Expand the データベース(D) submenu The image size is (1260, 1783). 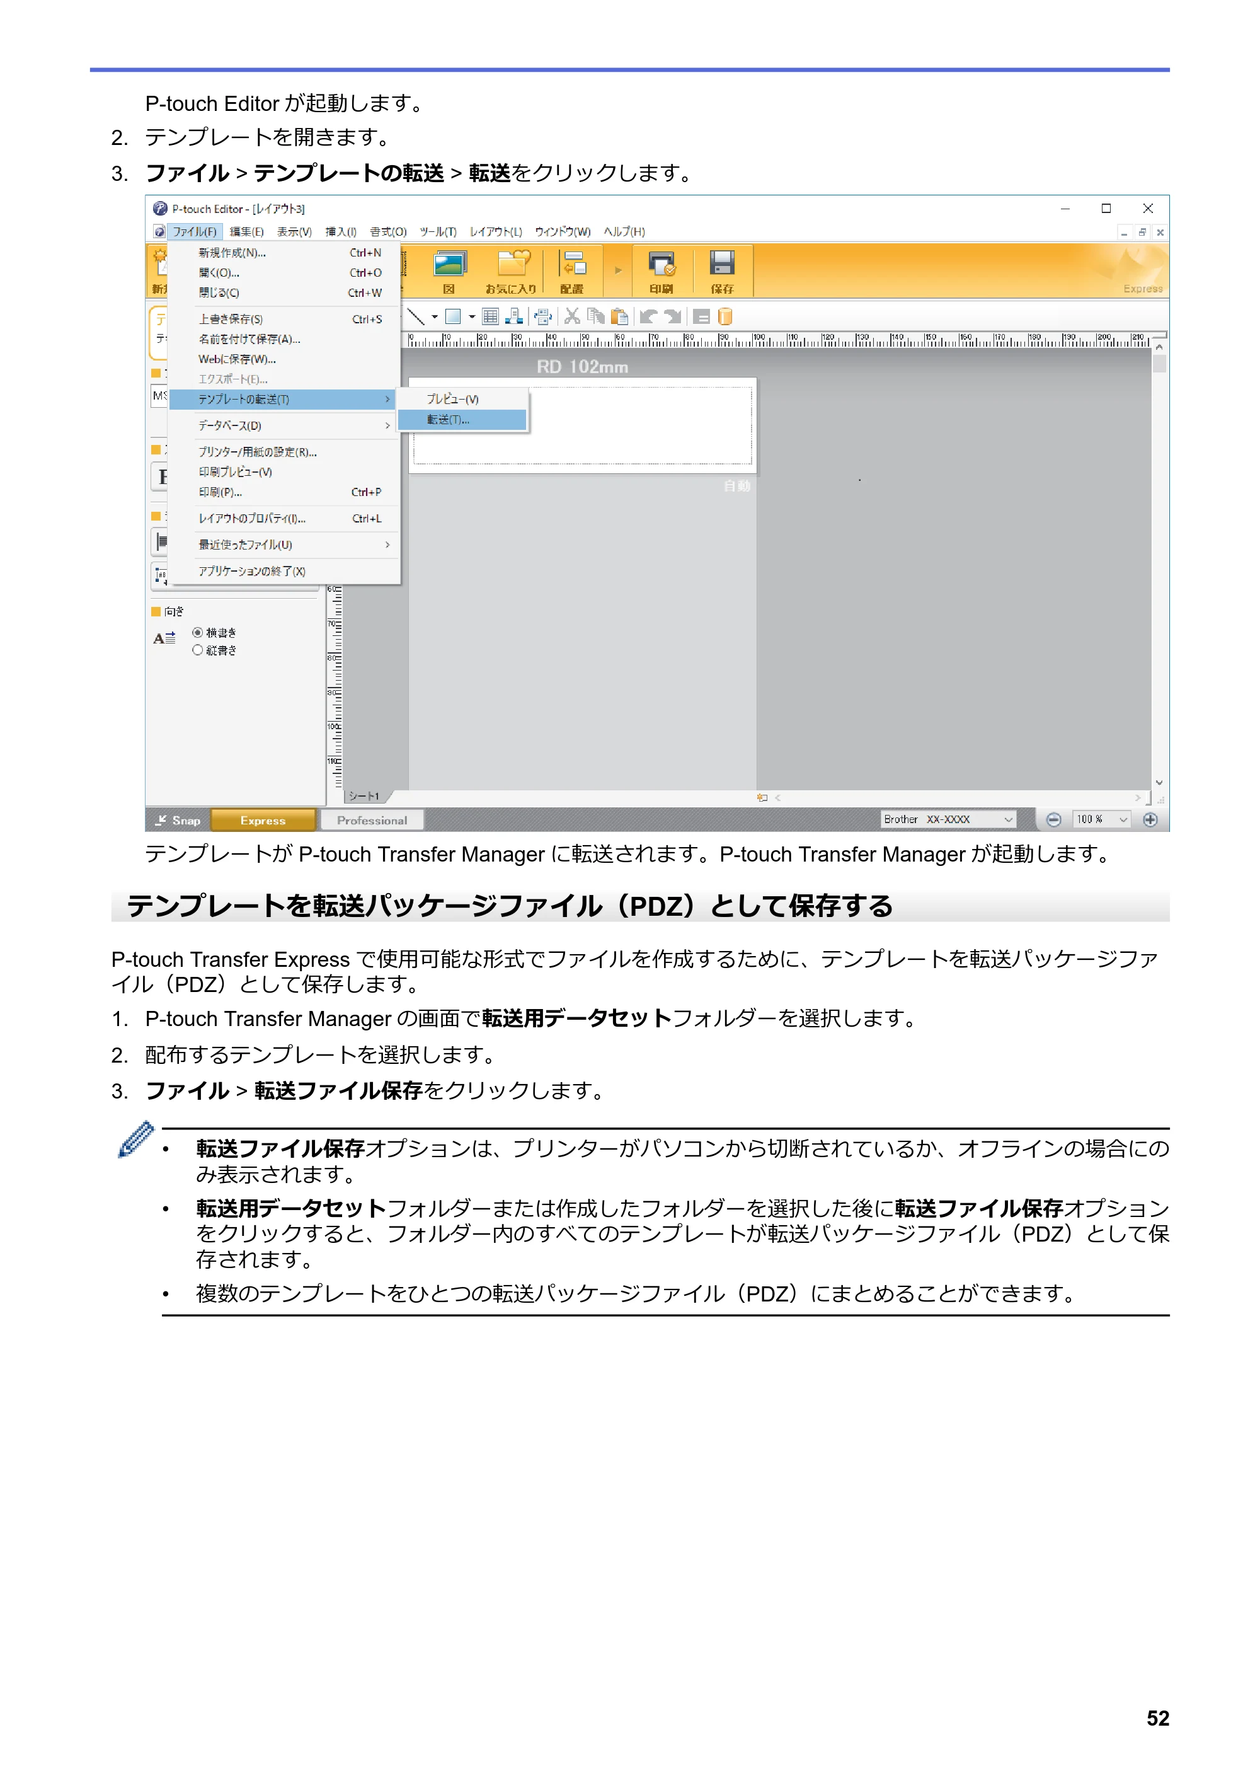(284, 425)
